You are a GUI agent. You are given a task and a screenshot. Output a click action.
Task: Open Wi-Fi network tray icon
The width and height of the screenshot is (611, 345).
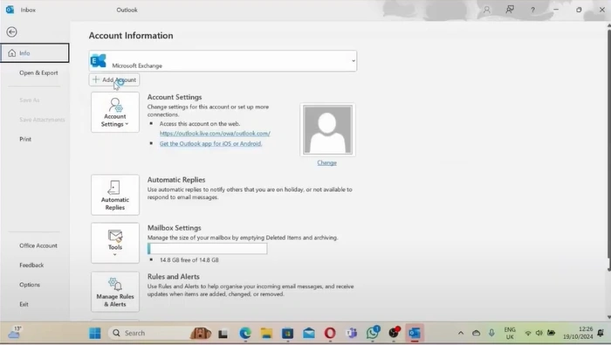coord(528,334)
